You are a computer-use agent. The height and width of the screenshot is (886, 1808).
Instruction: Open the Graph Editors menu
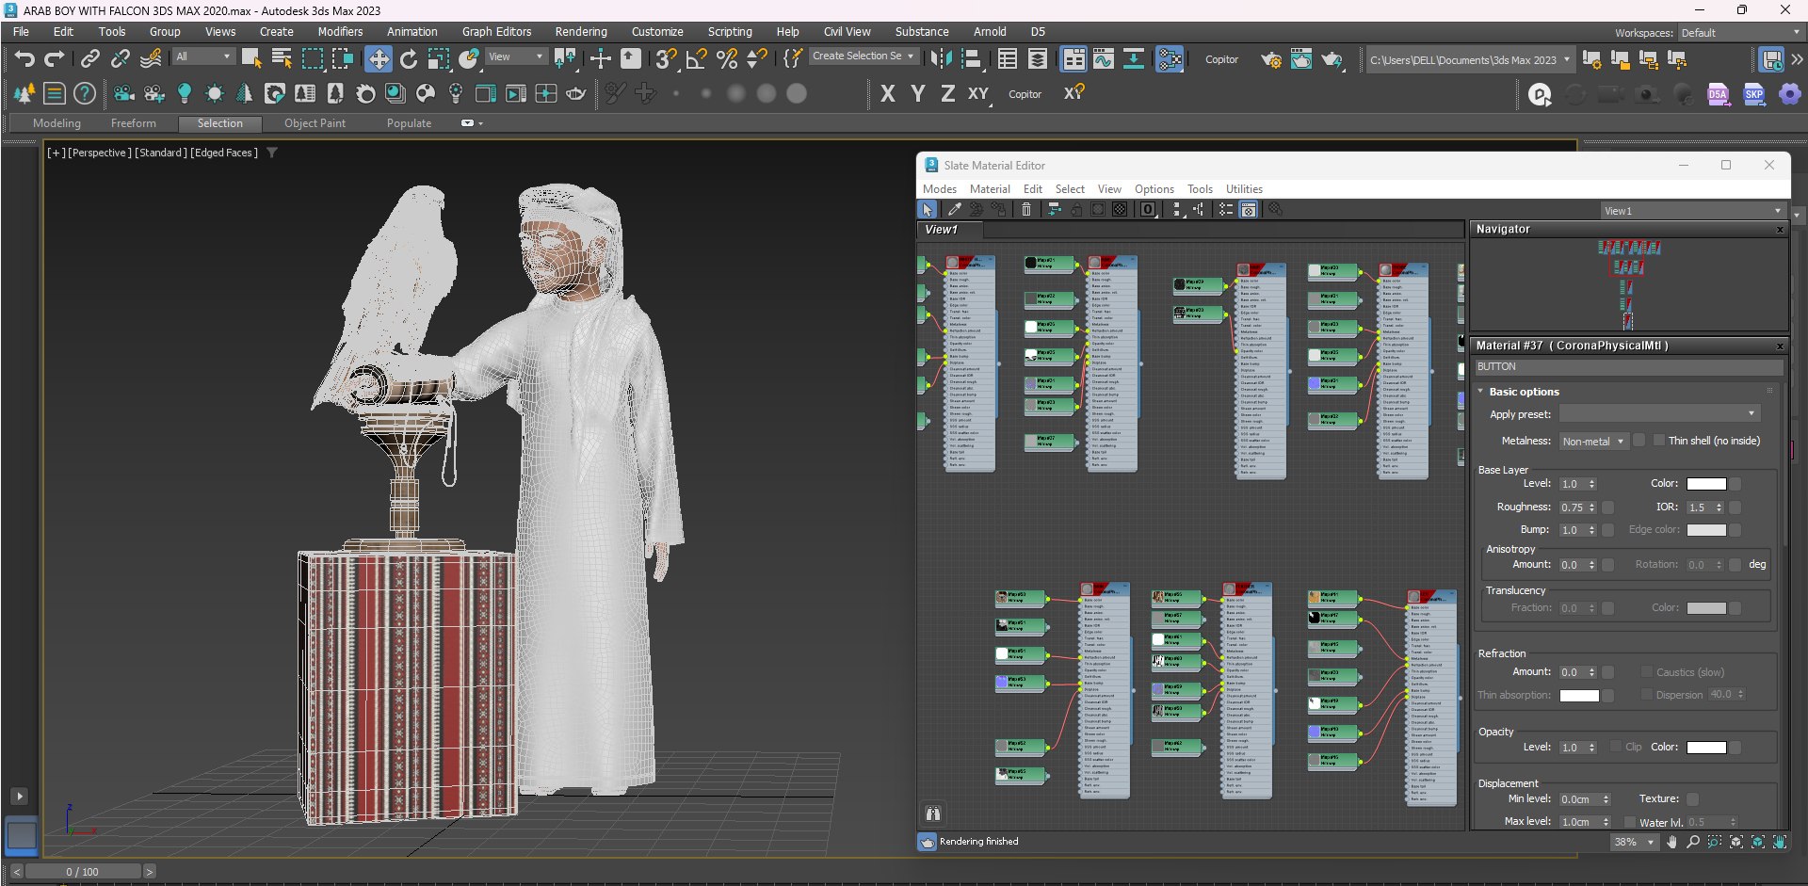coord(496,32)
